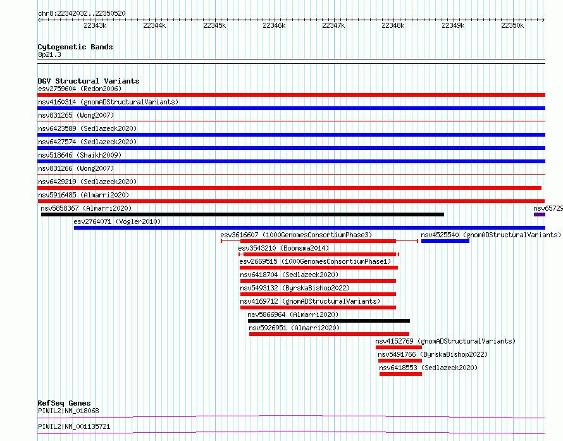This screenshot has height=441, width=563.
Task: Click nsv6429219 (Sedlazeck2020) label
Action: coord(87,182)
